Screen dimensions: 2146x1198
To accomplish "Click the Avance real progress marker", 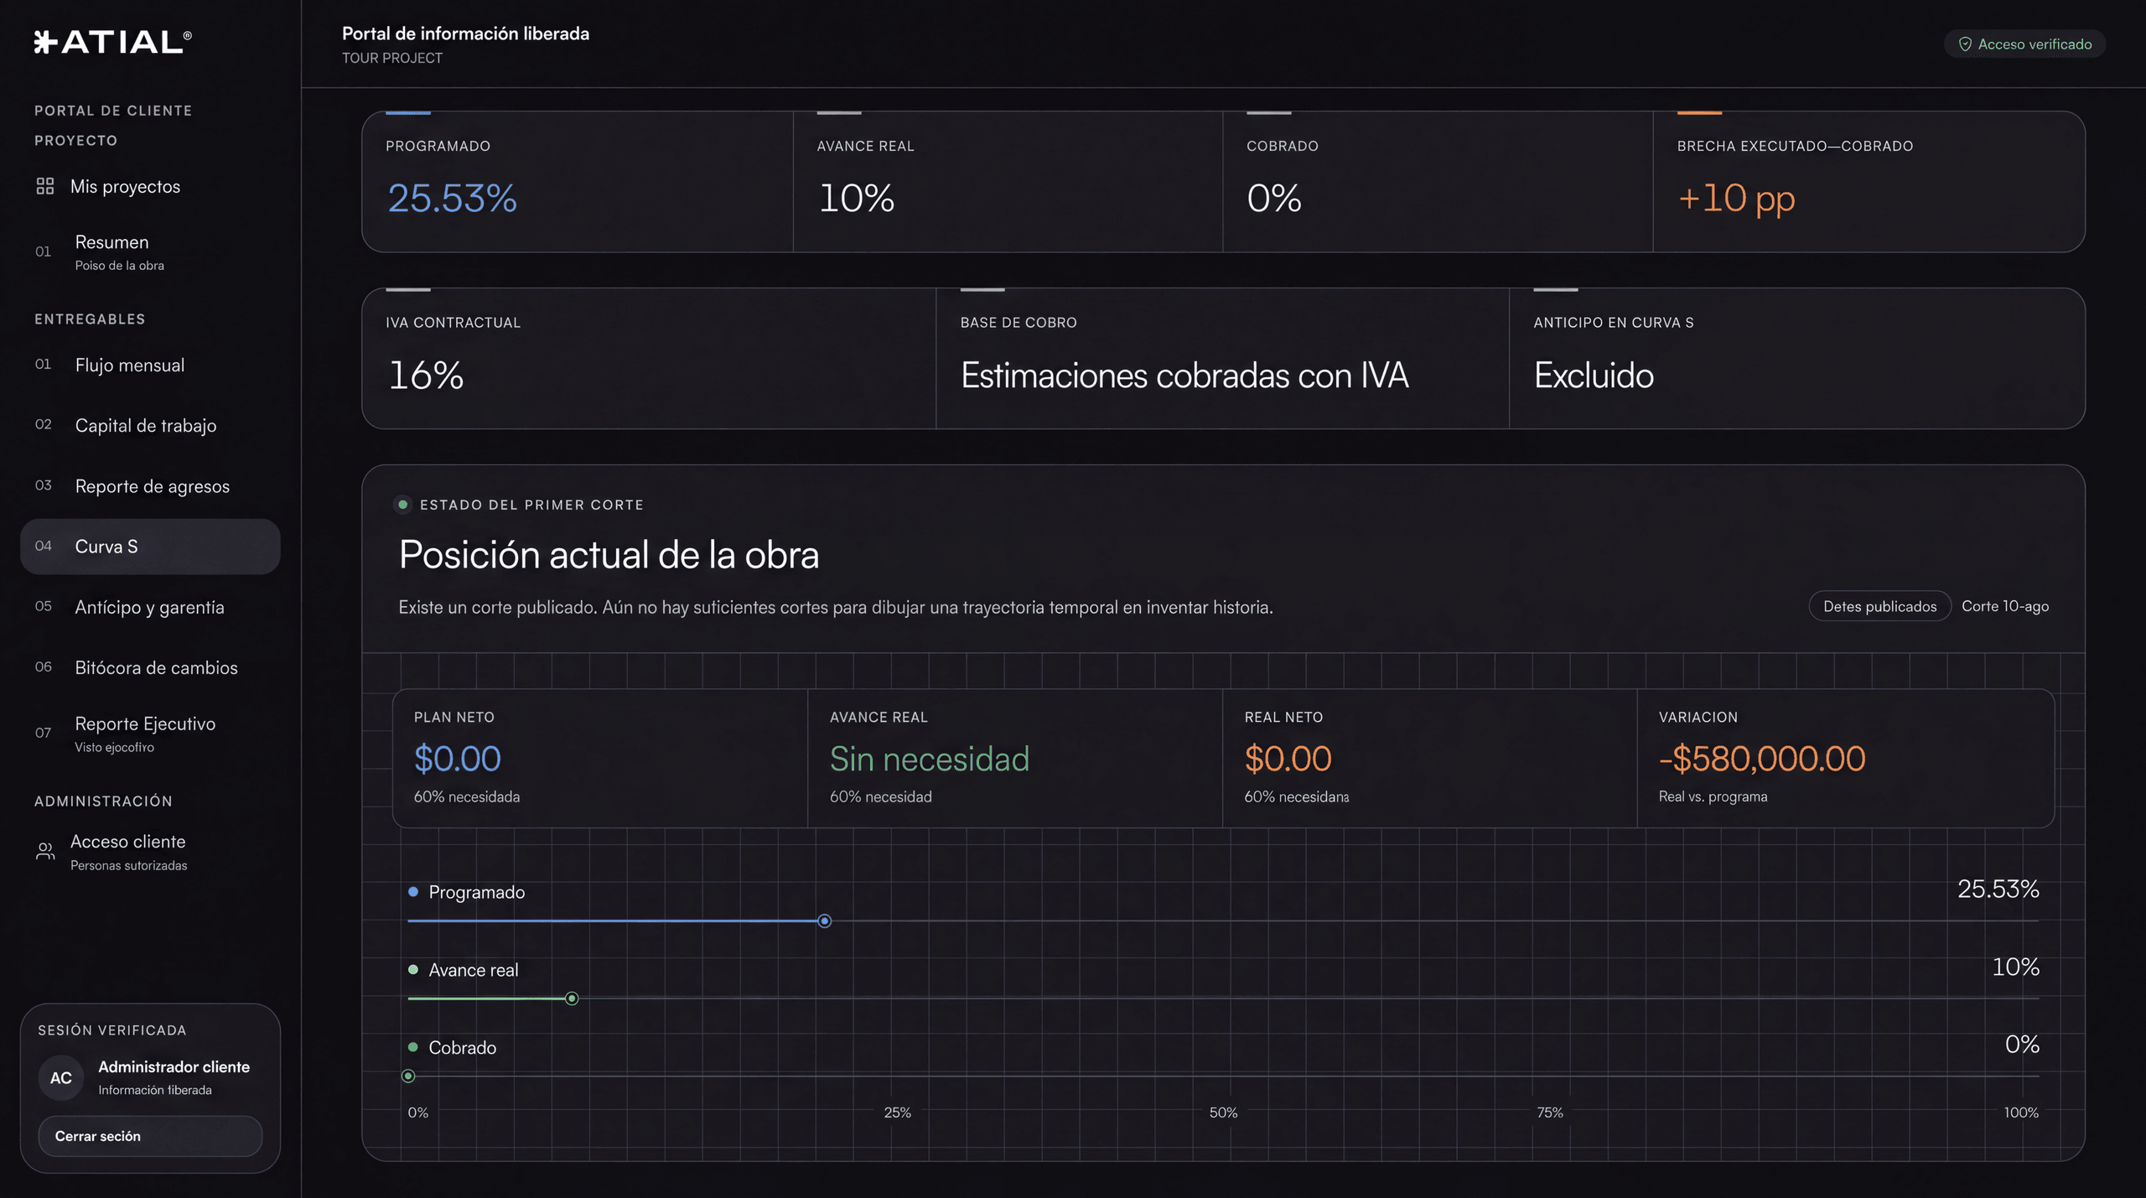I will click(572, 998).
